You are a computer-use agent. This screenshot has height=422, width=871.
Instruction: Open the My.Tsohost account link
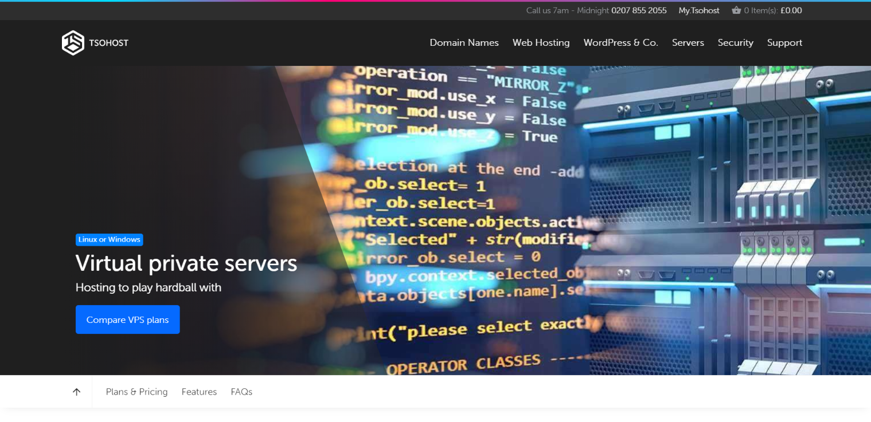[x=698, y=10]
